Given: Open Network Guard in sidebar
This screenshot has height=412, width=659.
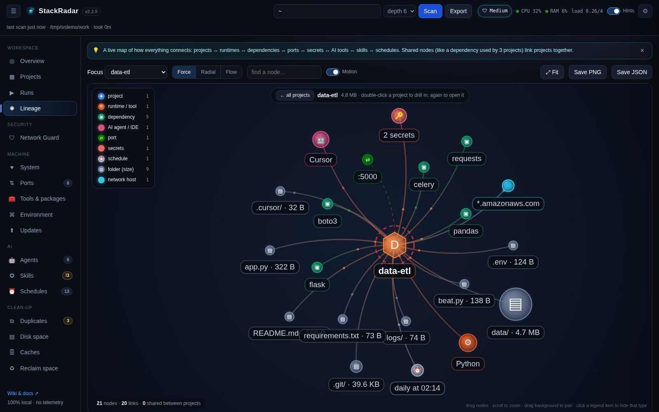Looking at the screenshot, I should (40, 138).
